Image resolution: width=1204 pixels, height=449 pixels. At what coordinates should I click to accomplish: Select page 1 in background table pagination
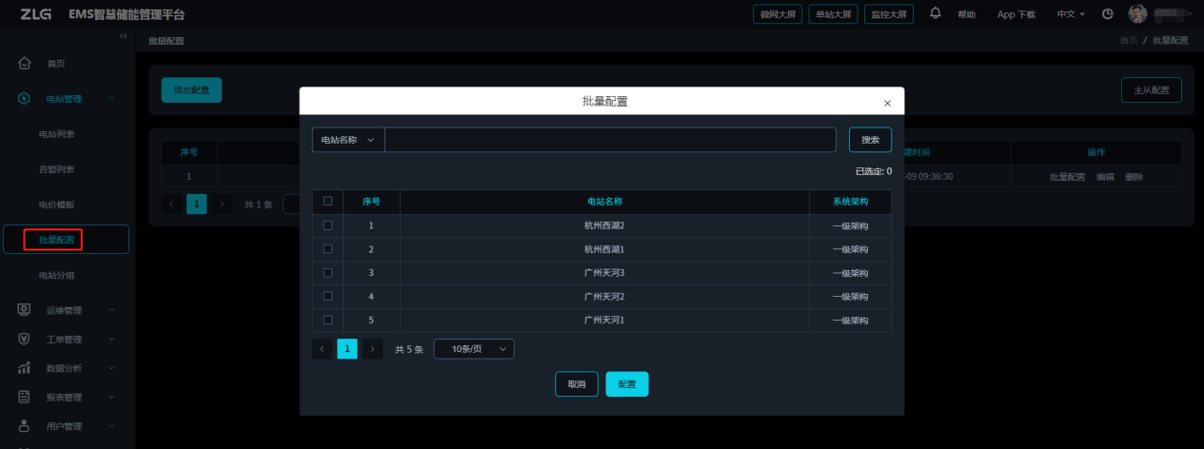[x=196, y=204]
